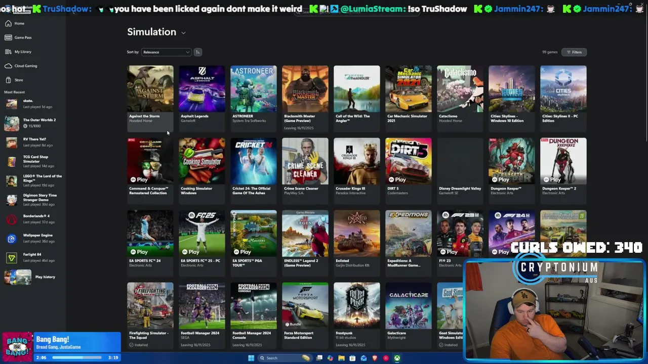Open Task View from taskbar
Viewport: 648px width, 364px height.
coord(319,358)
